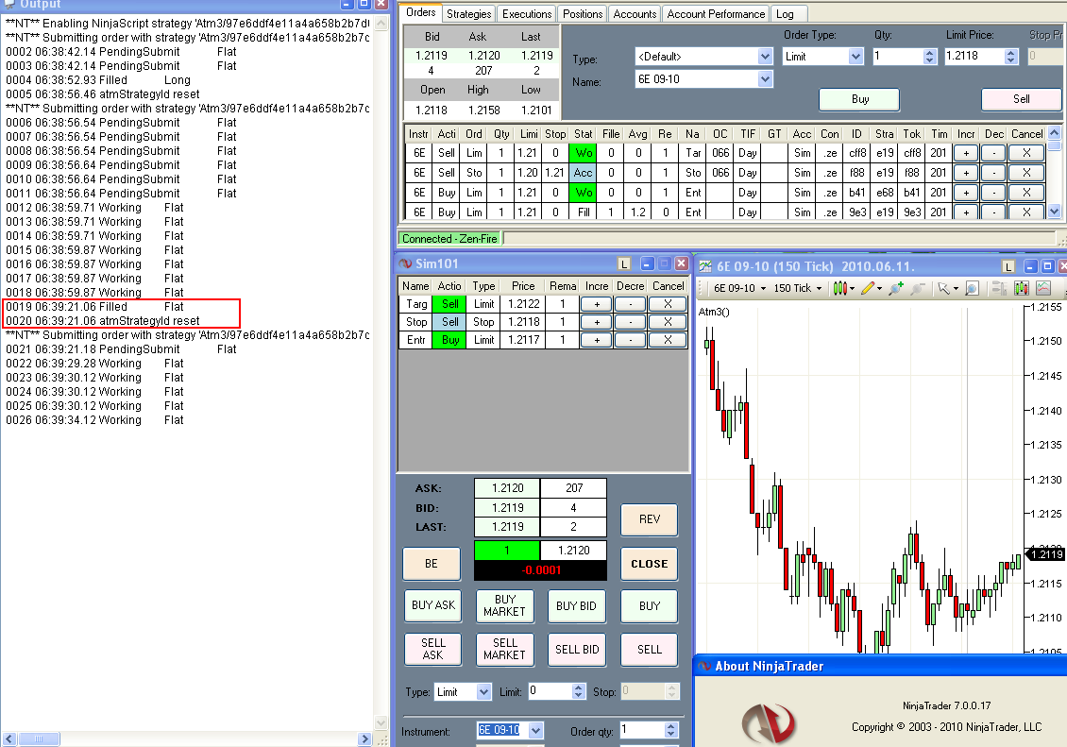Select the pencil drawing tools icon
Image resolution: width=1067 pixels, height=747 pixels.
867,288
